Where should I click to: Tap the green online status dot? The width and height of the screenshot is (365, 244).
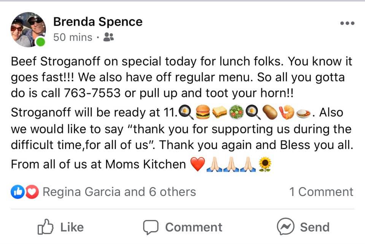pyautogui.click(x=40, y=42)
